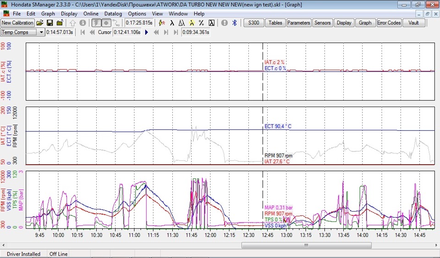Click the ignition spark toolbar icon
Screen dimensions: 440x258
[162, 23]
